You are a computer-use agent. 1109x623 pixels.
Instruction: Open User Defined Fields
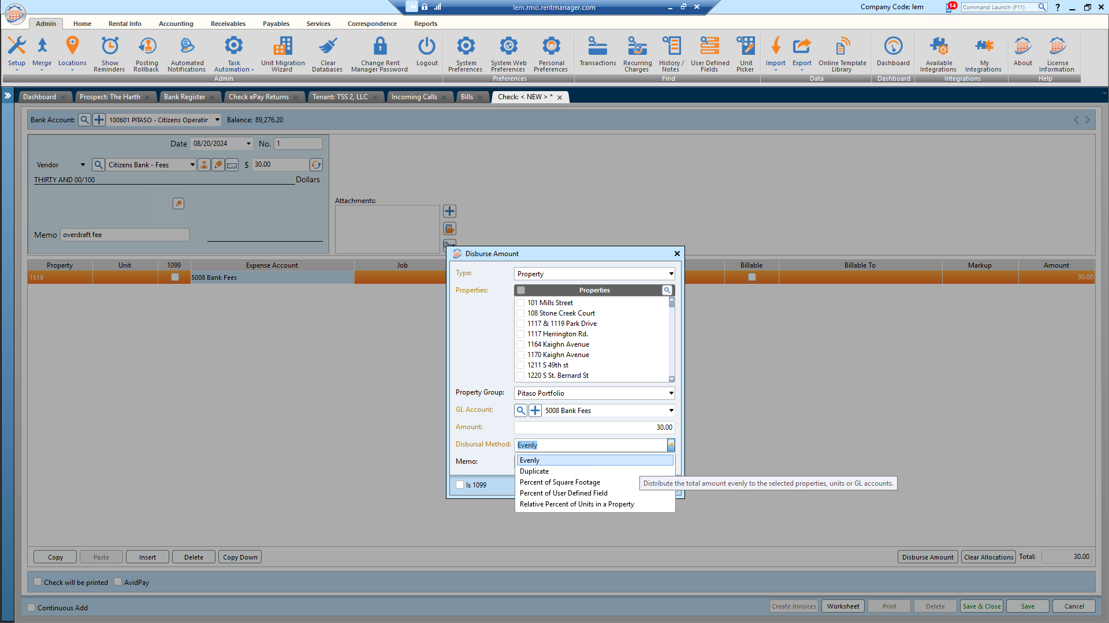tap(710, 54)
